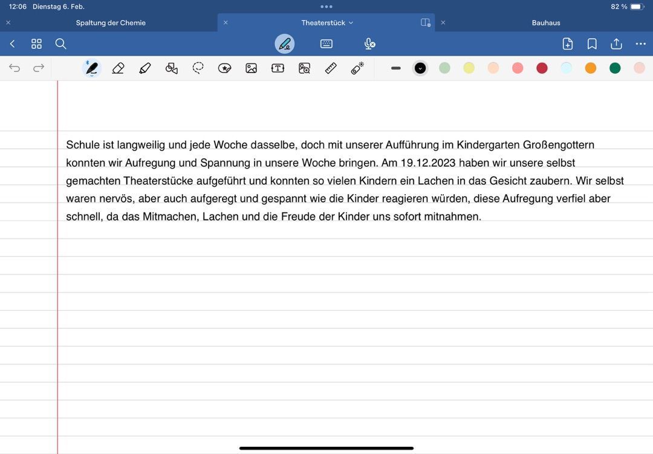Toggle pen writing mode in top bar

[285, 44]
